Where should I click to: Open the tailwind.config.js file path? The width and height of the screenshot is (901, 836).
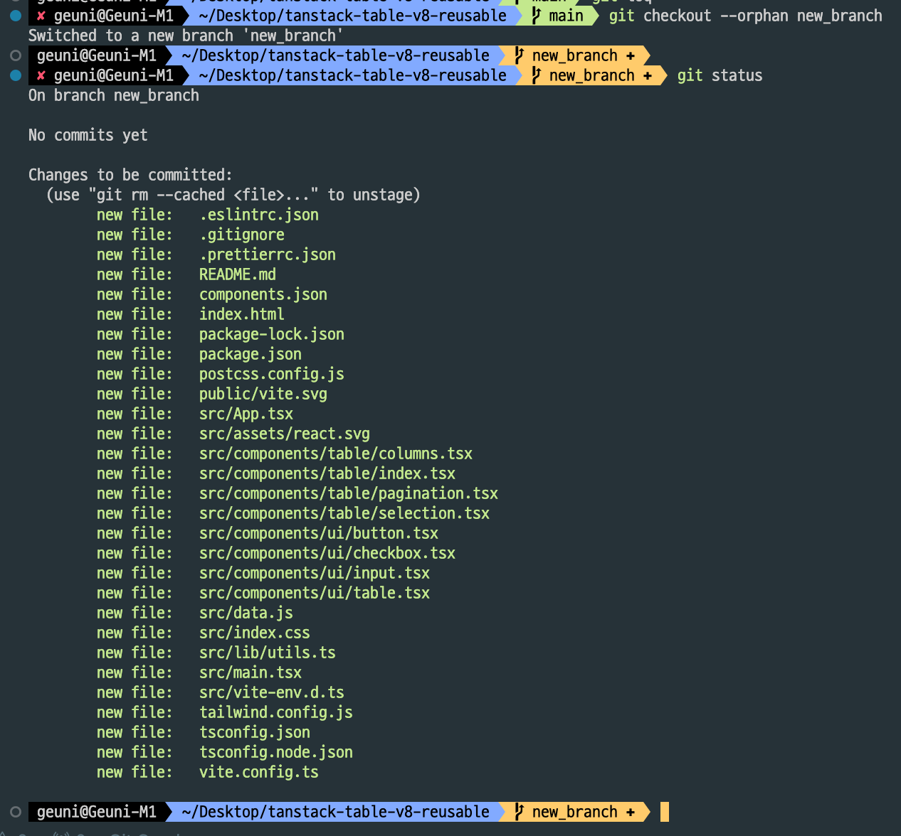(276, 712)
